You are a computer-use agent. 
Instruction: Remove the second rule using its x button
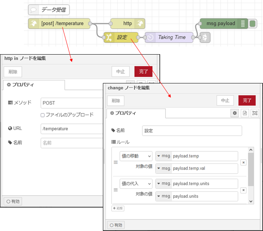tap(243, 190)
